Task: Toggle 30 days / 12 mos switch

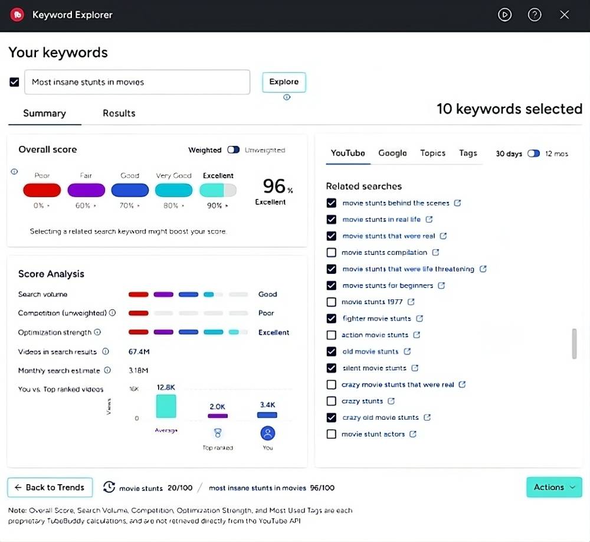Action: pos(533,154)
